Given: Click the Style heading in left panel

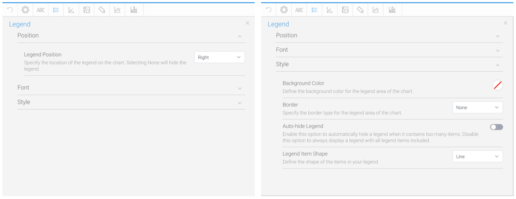Looking at the screenshot, I should [x=24, y=102].
